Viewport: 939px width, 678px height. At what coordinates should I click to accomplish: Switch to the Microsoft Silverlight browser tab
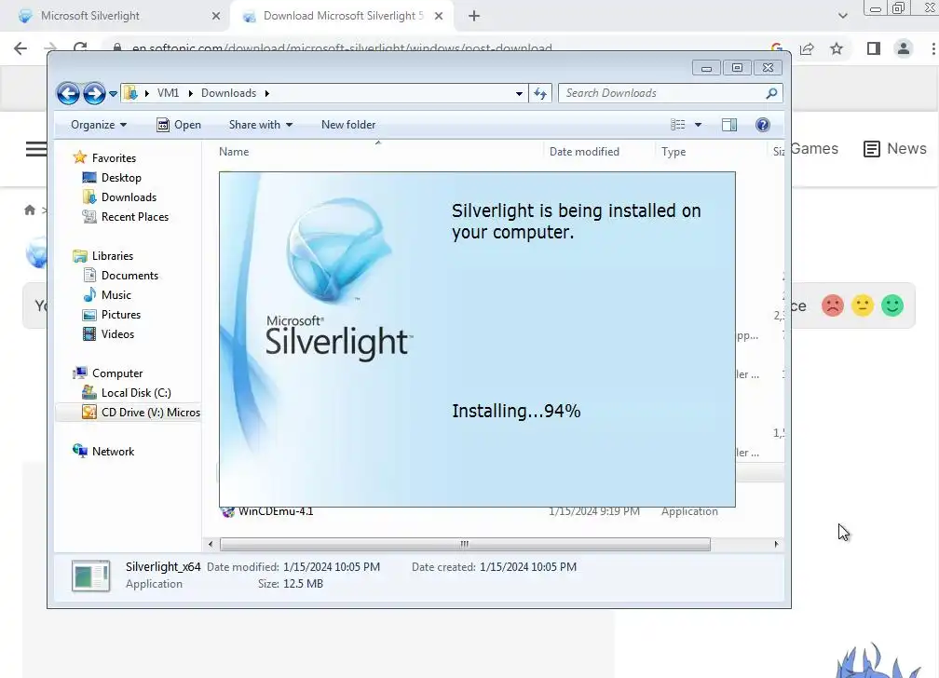pyautogui.click(x=89, y=16)
